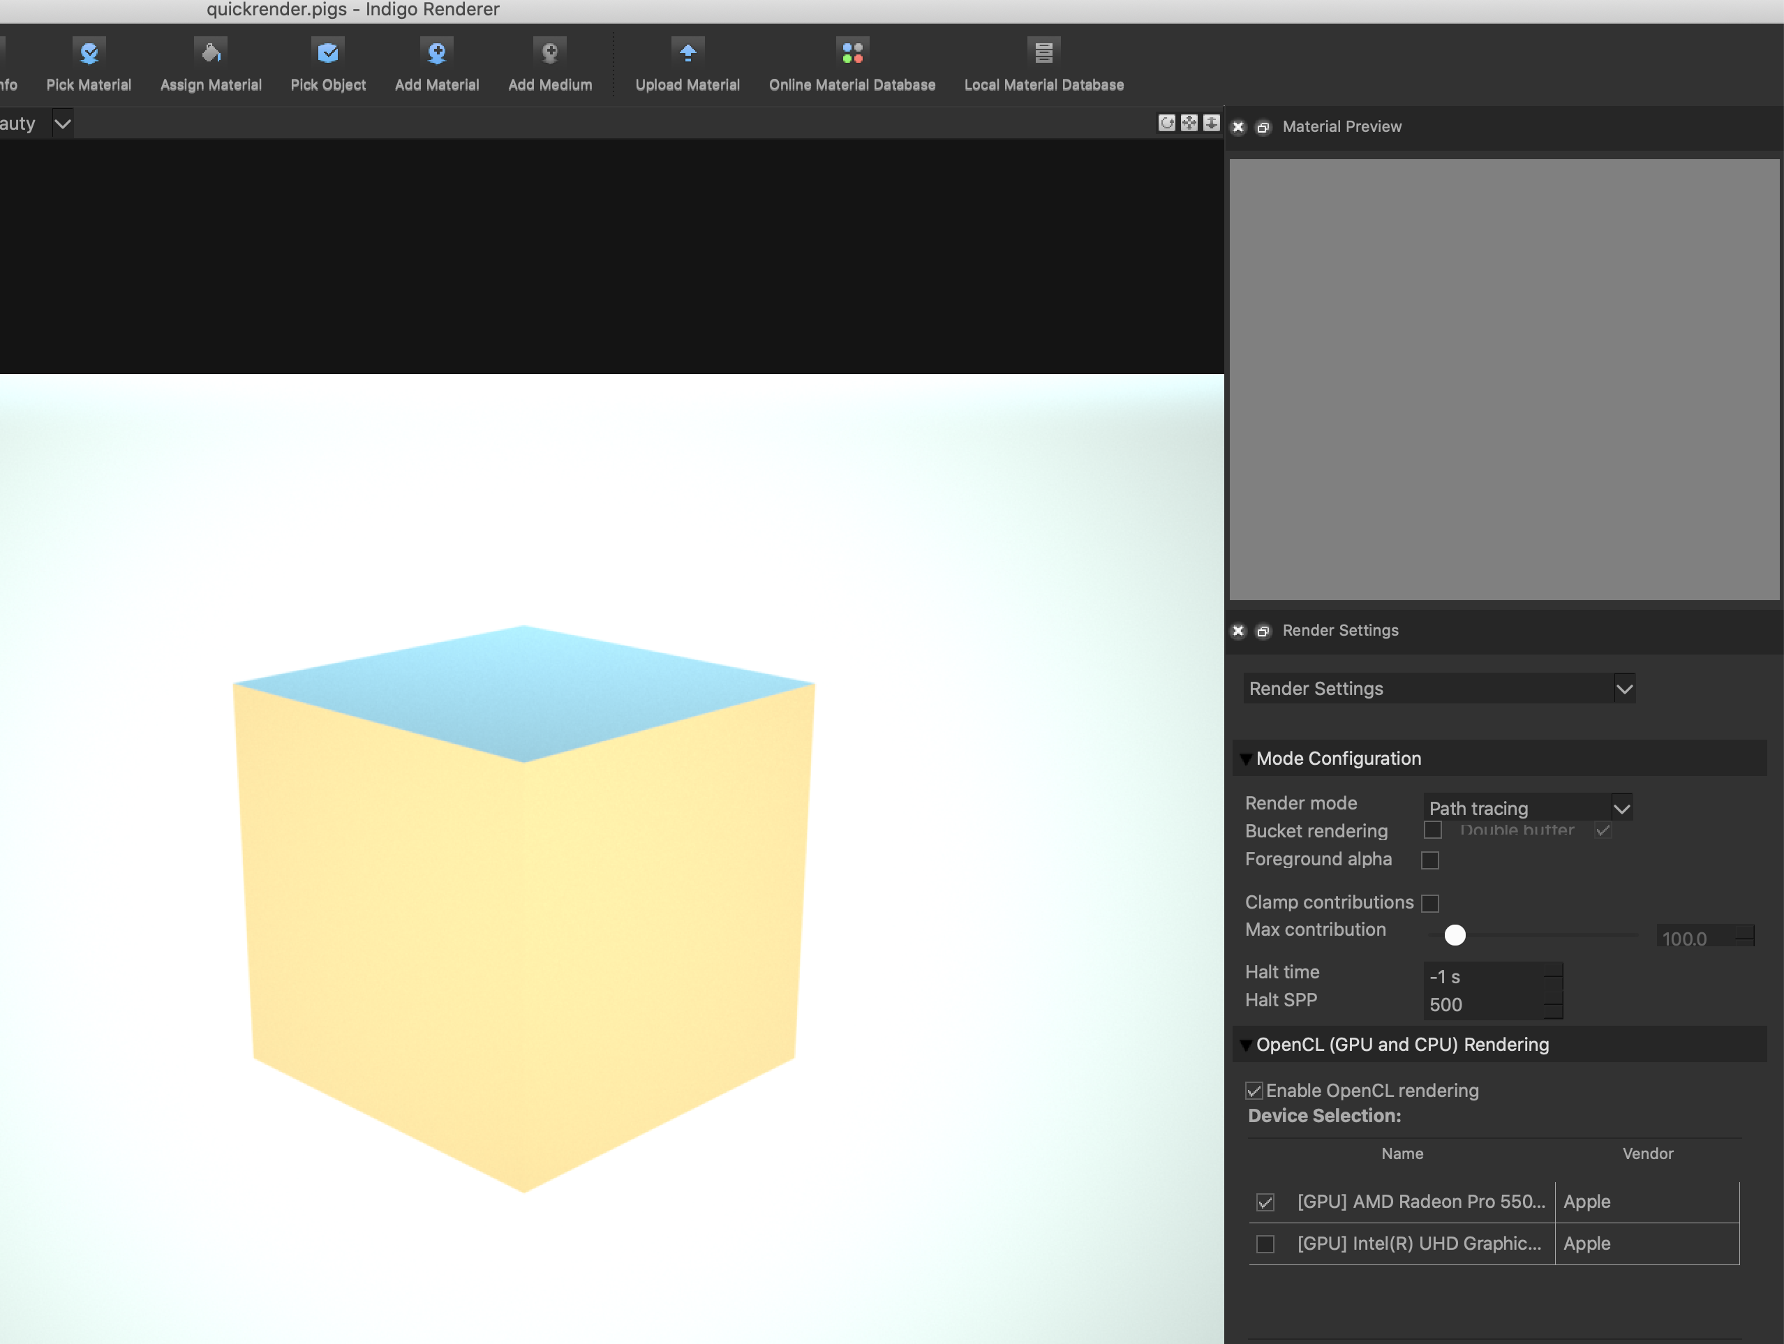Open the Online Material Database
Screen dimensions: 1784x1344
click(852, 53)
